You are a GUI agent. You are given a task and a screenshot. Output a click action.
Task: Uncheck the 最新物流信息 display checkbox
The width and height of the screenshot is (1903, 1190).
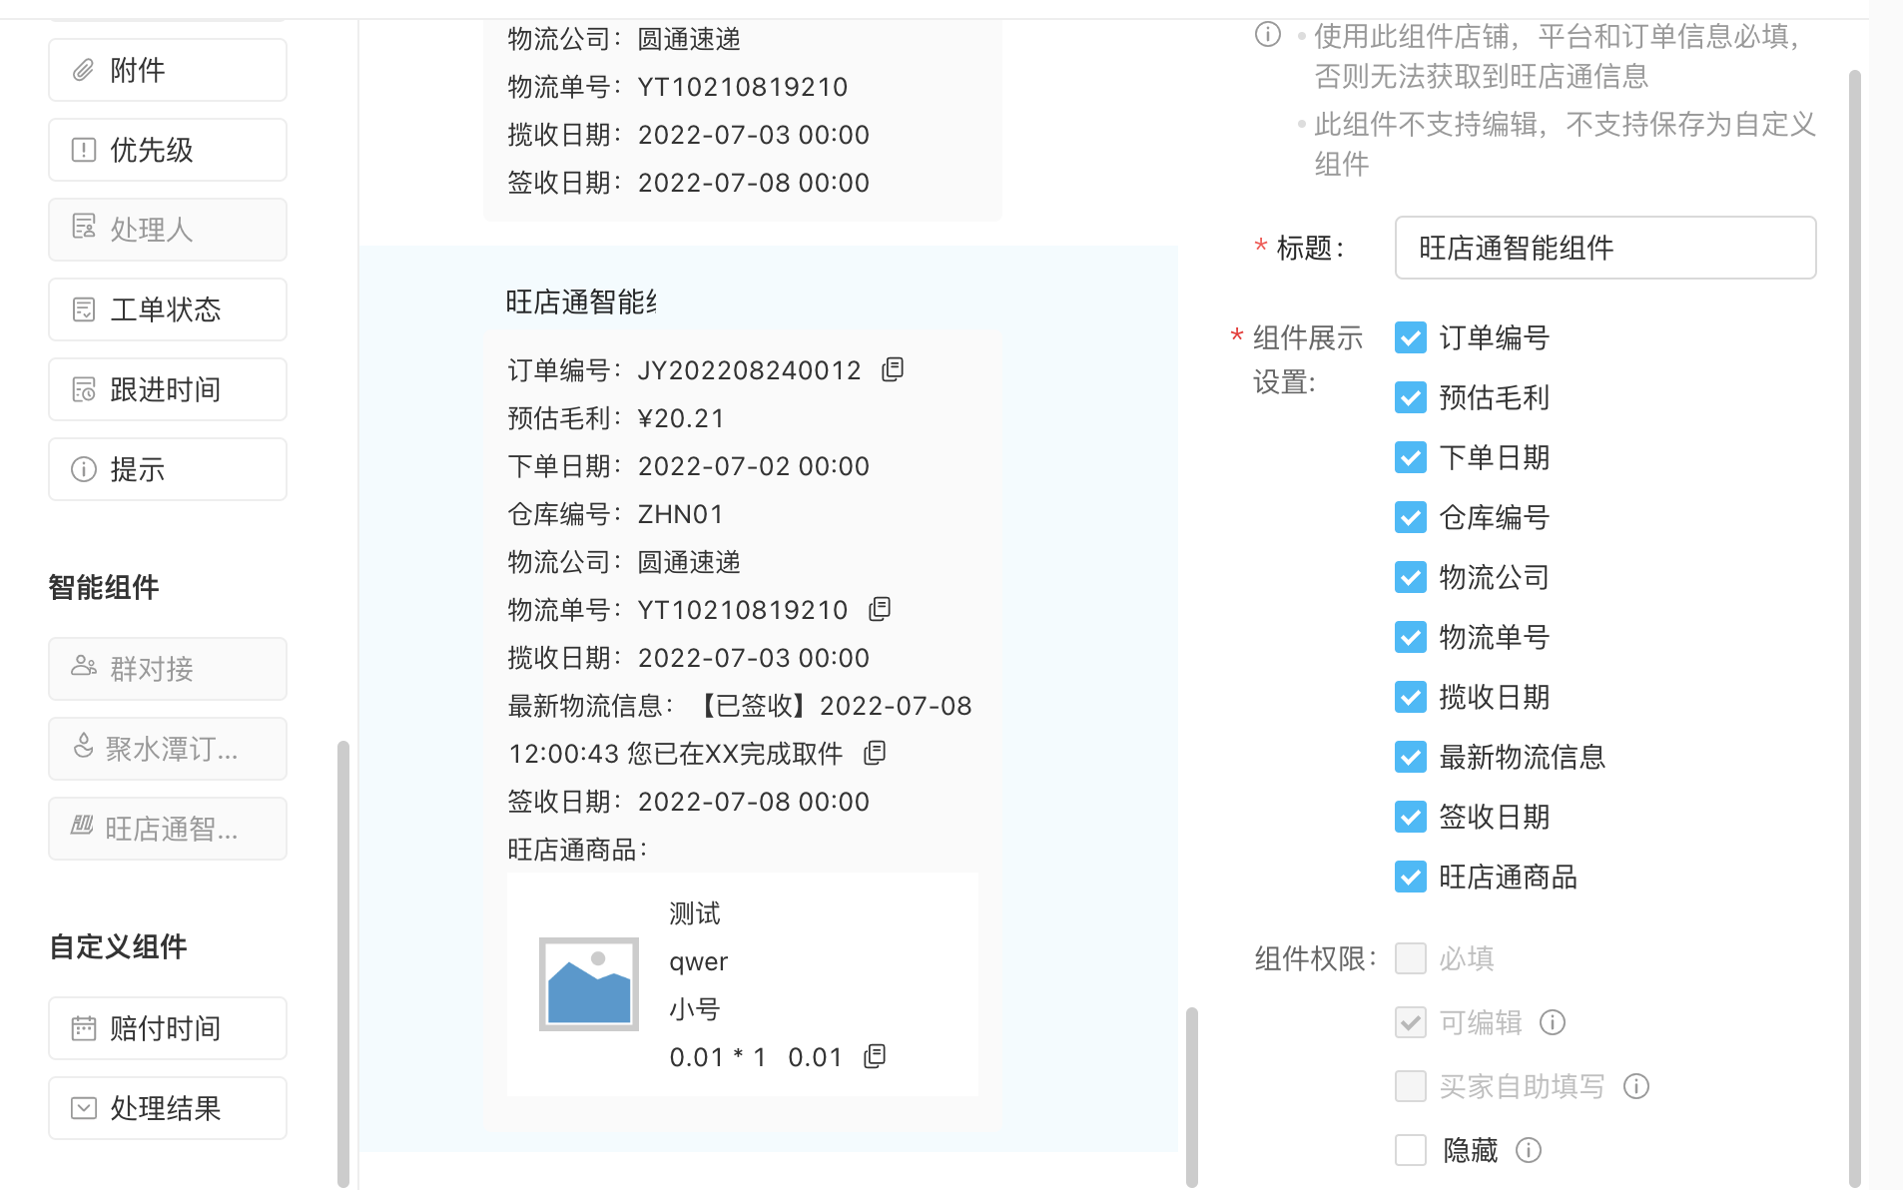(x=1411, y=757)
